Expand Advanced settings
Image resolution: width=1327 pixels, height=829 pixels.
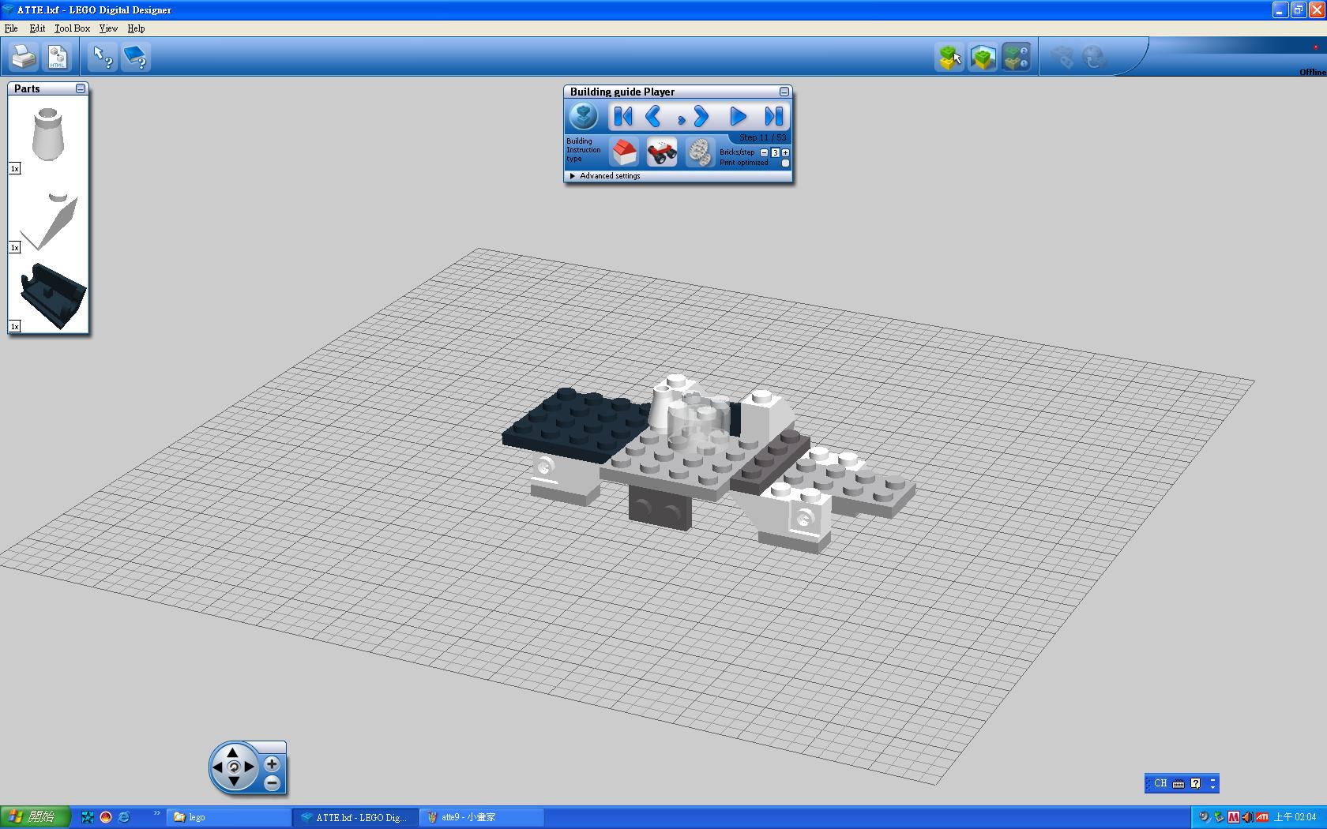point(605,176)
